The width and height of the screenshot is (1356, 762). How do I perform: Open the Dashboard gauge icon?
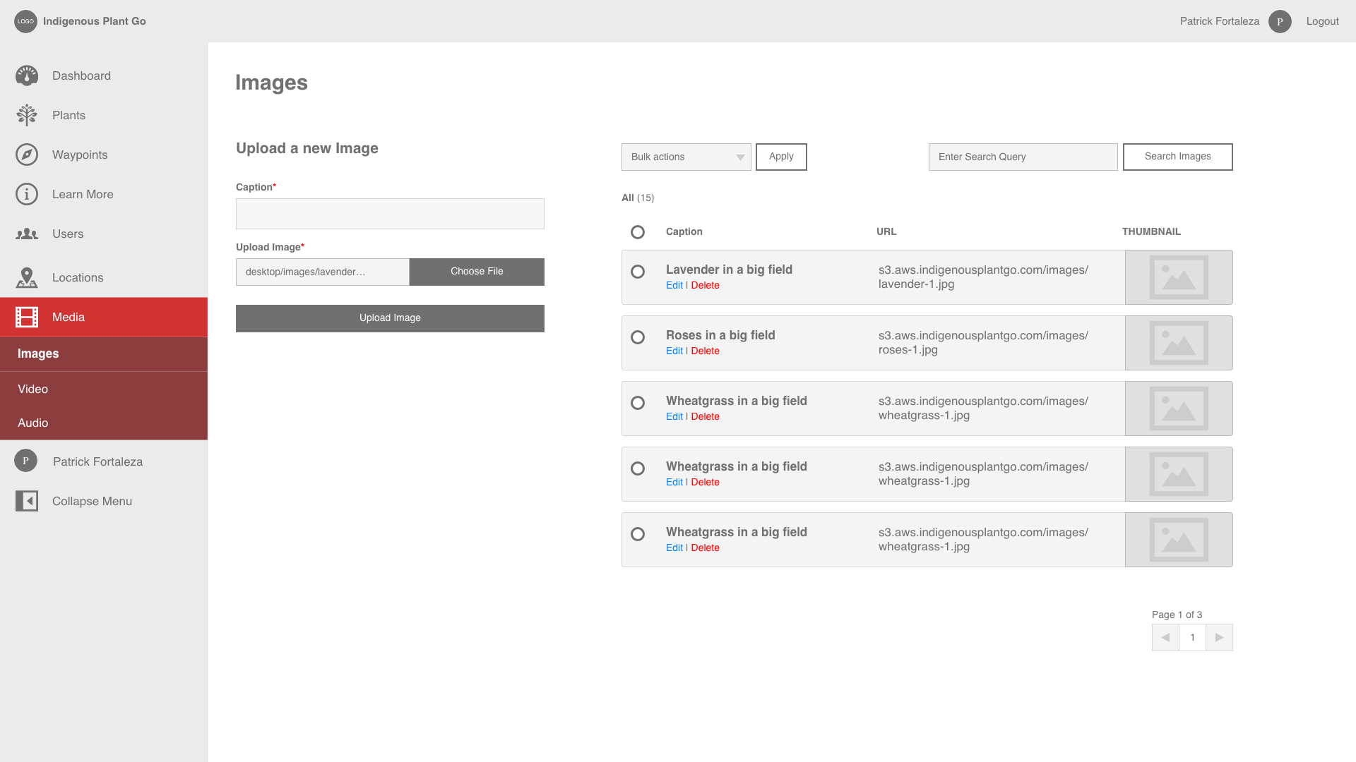(x=27, y=75)
